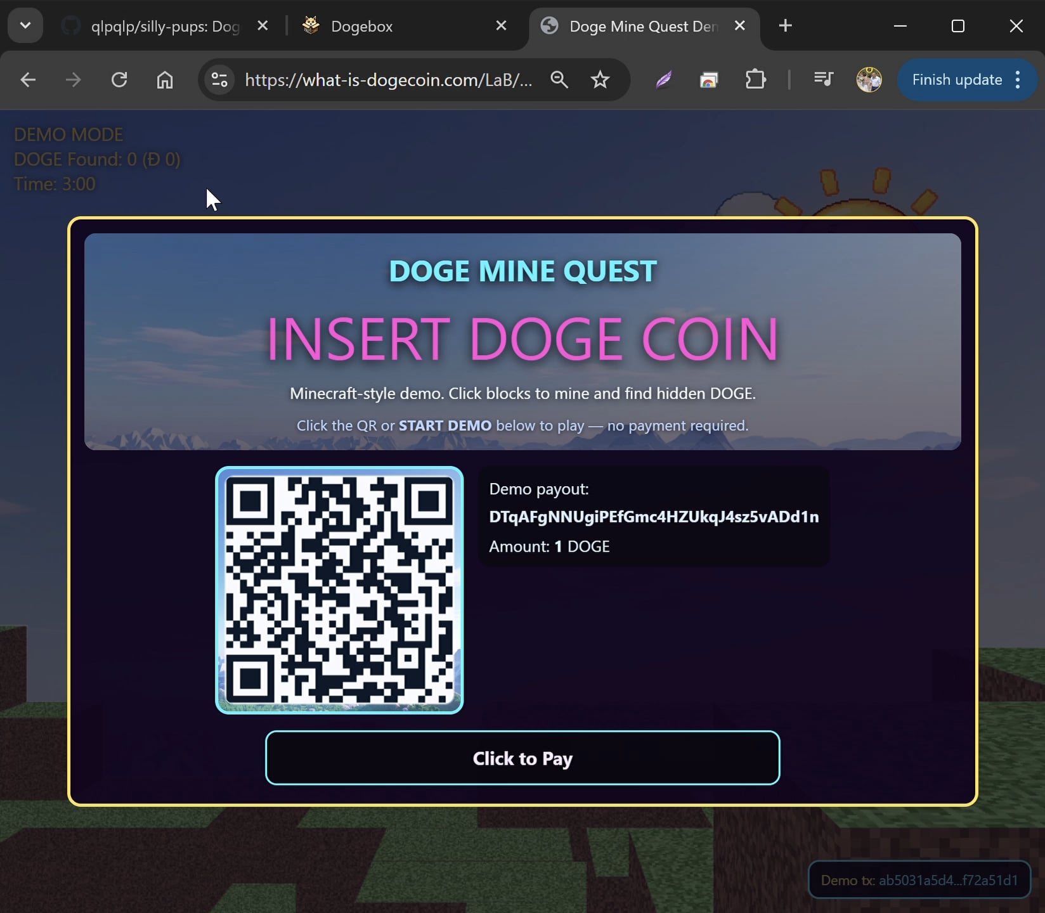This screenshot has width=1045, height=913.
Task: Open the user profile avatar
Action: [869, 80]
